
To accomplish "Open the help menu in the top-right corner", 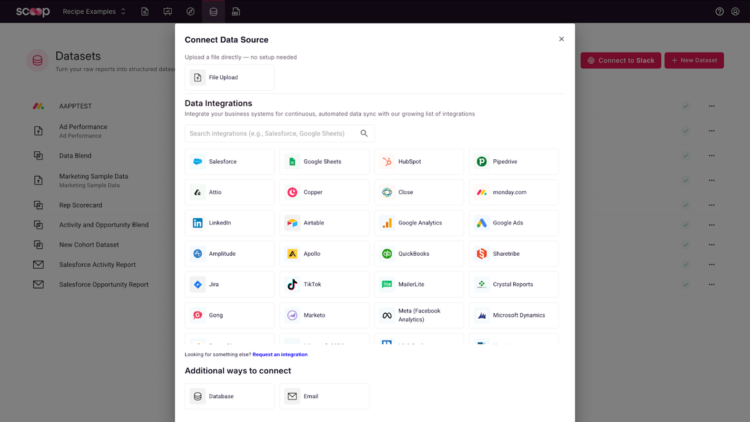I will 719,11.
